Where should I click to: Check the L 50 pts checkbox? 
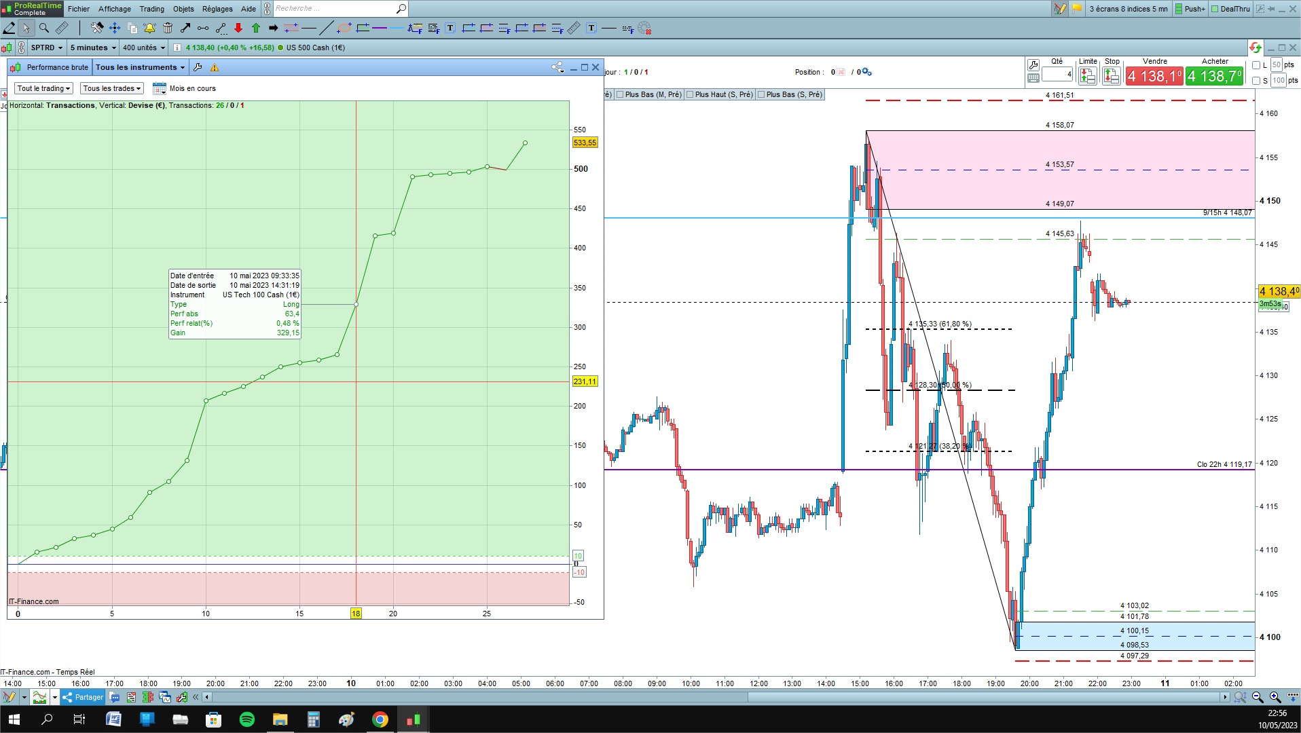[x=1256, y=65]
